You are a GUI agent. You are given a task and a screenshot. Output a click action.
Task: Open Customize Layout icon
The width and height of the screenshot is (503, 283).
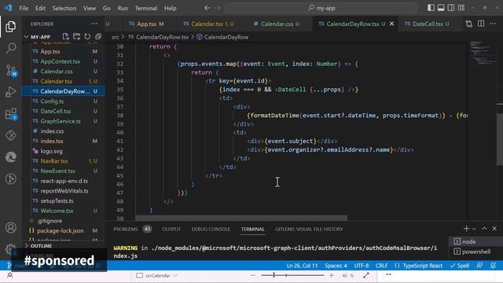(x=461, y=8)
